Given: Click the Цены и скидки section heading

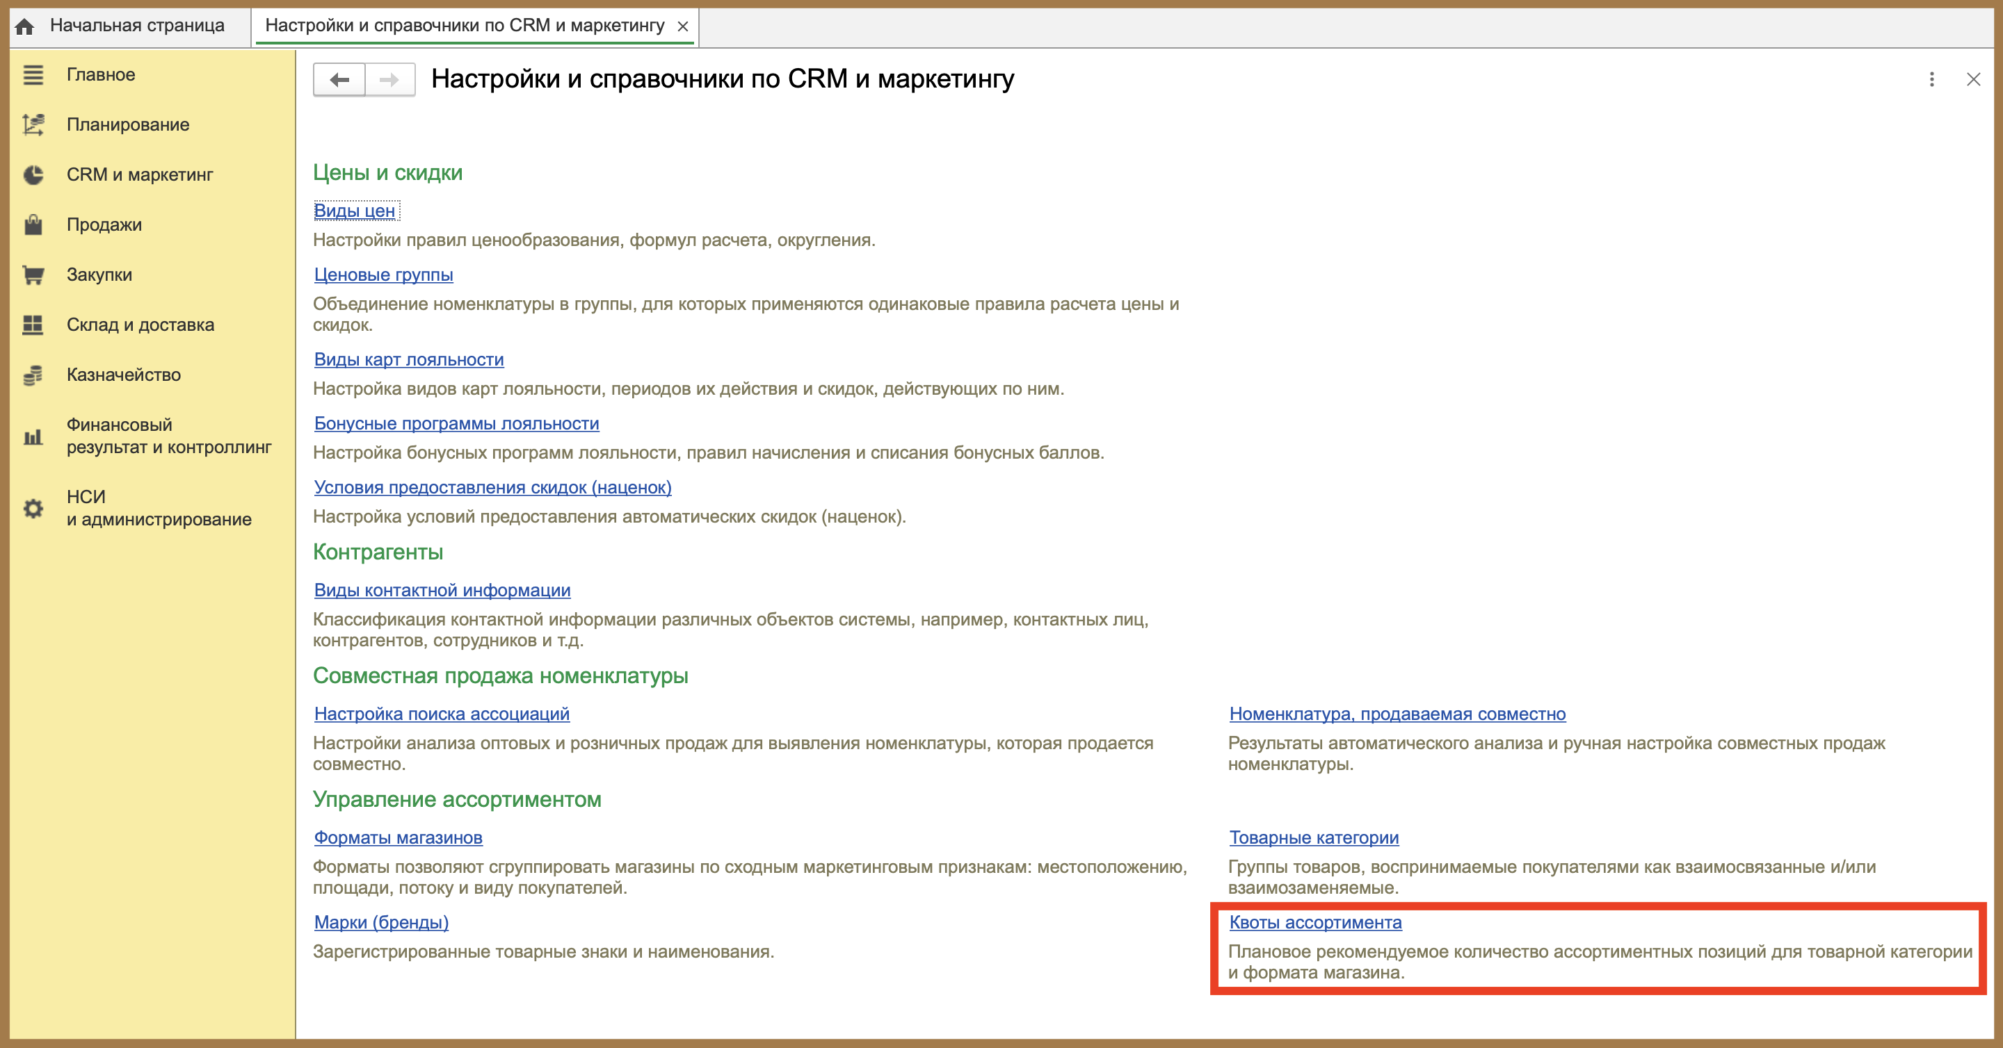Looking at the screenshot, I should click(x=387, y=172).
